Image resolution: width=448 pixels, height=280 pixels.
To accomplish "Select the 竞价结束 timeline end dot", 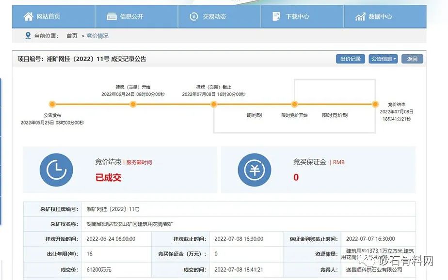I will 375,104.
